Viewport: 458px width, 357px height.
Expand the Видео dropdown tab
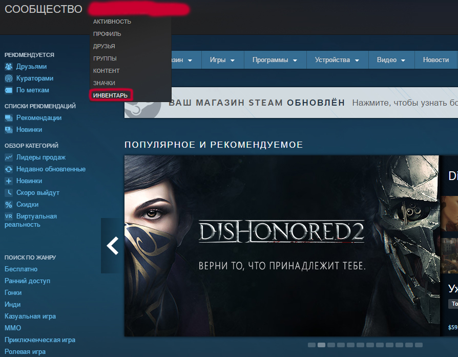[x=391, y=60]
